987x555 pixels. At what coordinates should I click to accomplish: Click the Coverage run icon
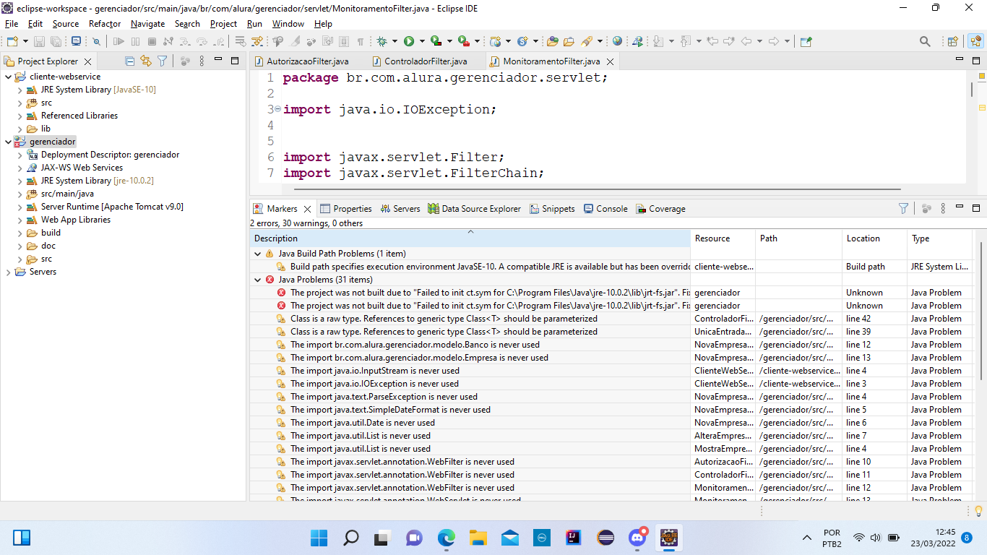436,41
